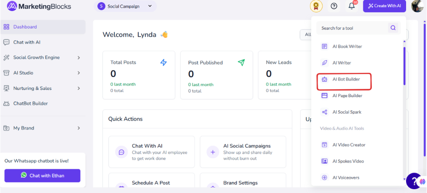Click the tool list scrollbar thumb
427x193 pixels.
click(404, 66)
